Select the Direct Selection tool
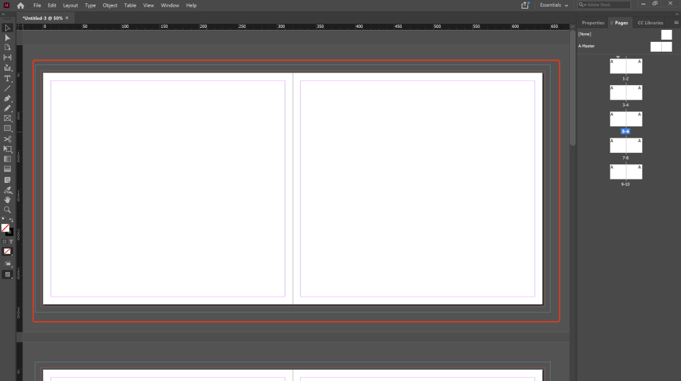This screenshot has height=381, width=681. coord(7,38)
